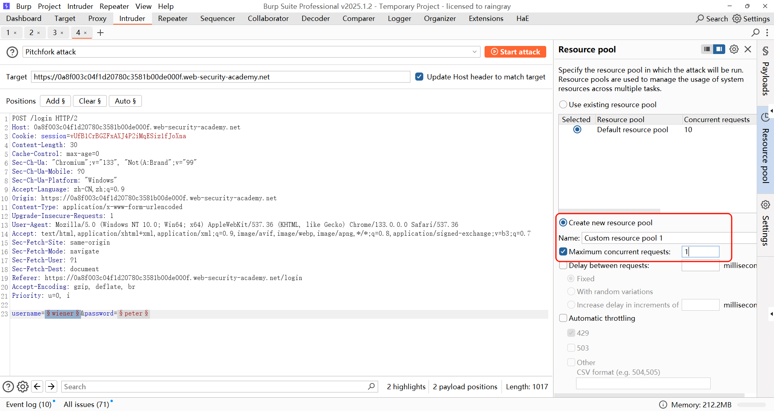Uncheck Update Host header to match target
Image resolution: width=774 pixels, height=411 pixels.
click(419, 77)
